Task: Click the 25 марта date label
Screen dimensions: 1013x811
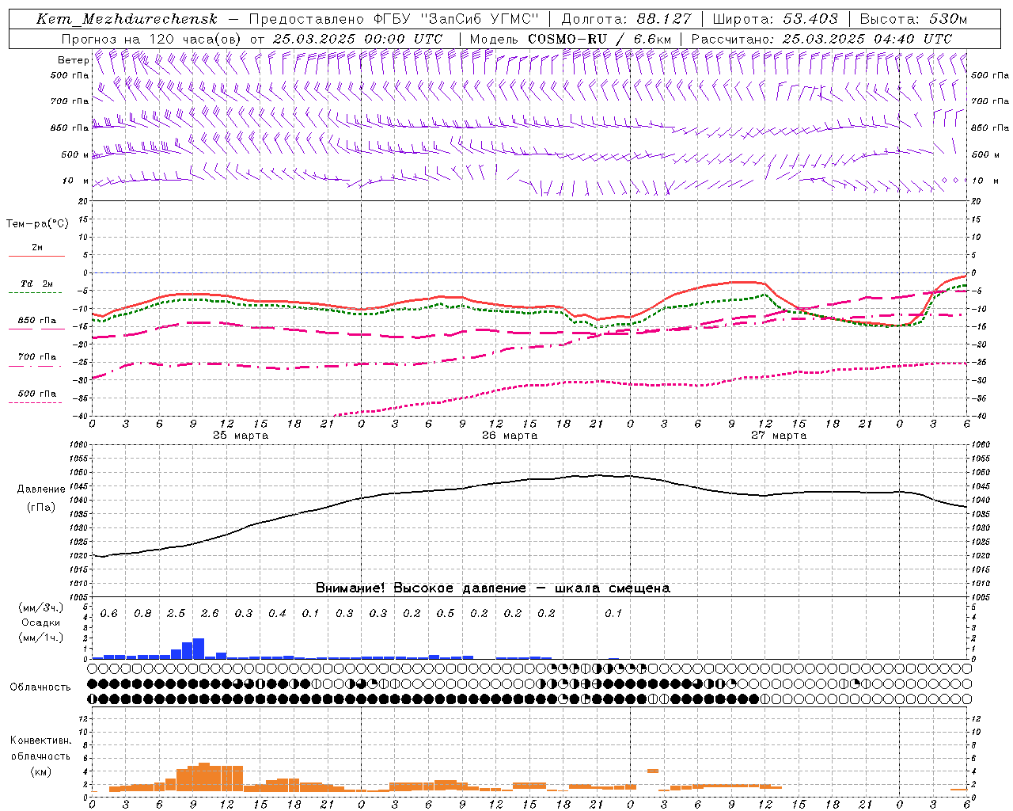Action: point(241,436)
